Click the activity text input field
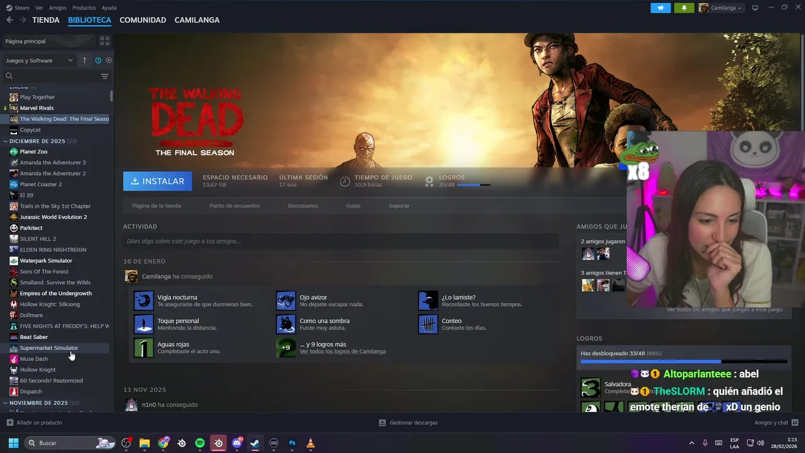Screen dimensions: 805x453 [341, 241]
